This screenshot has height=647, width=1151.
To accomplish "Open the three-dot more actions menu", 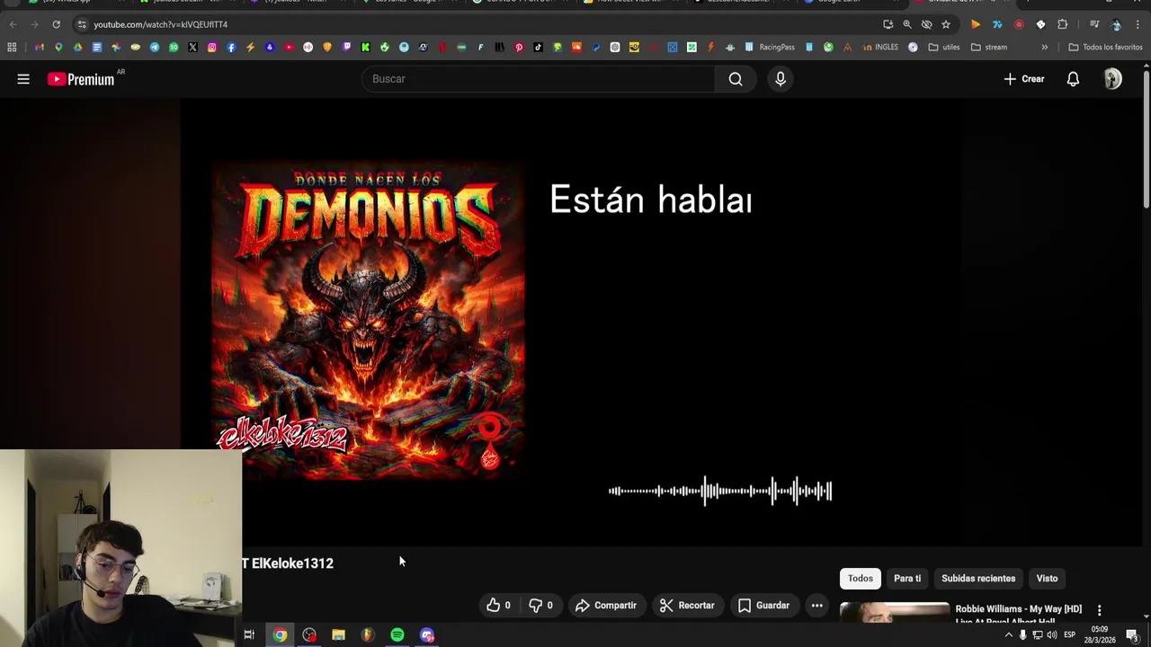I will tap(816, 606).
